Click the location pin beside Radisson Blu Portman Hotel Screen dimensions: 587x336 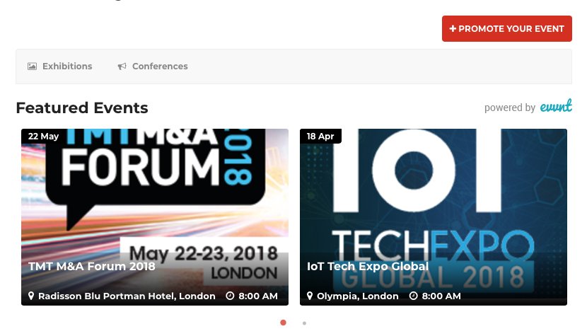31,296
